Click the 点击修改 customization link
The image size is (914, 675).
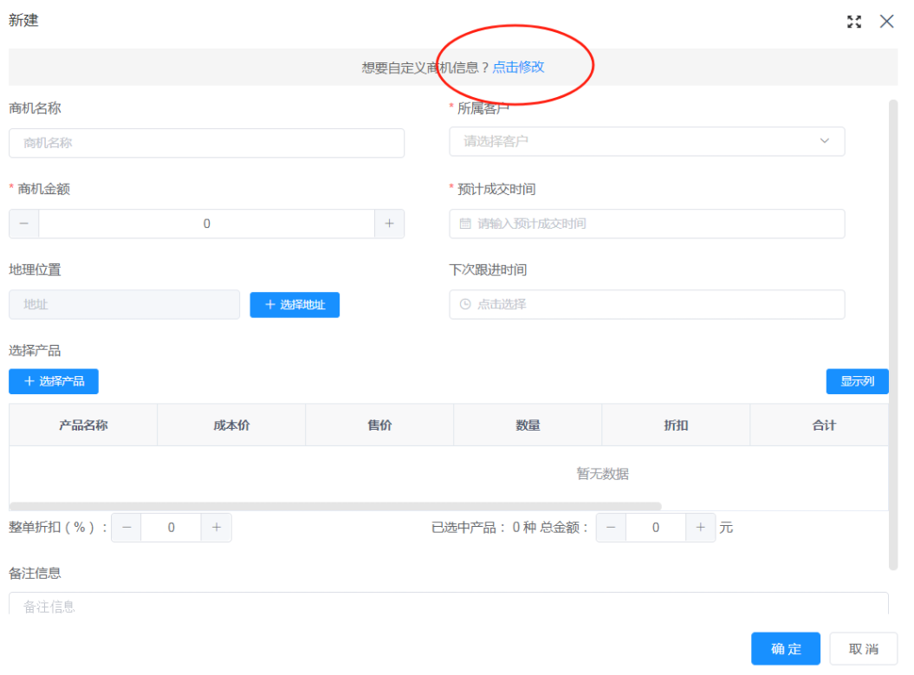pyautogui.click(x=517, y=67)
